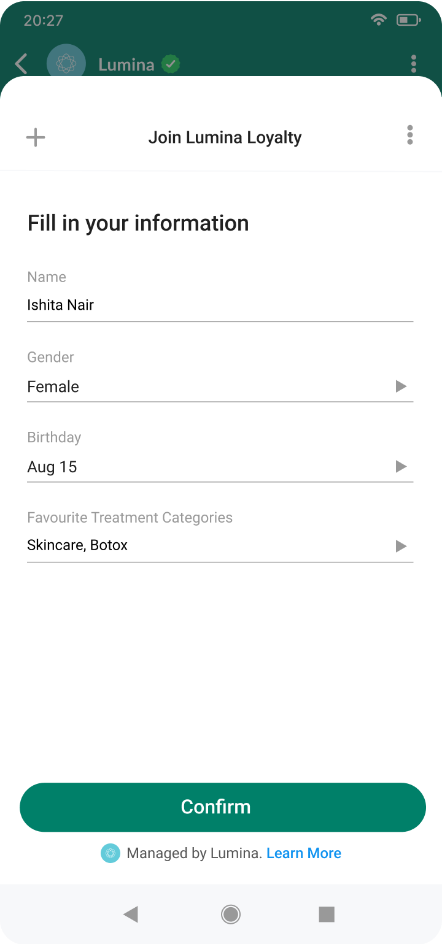
Task: Select the Female gender value
Action: point(53,386)
